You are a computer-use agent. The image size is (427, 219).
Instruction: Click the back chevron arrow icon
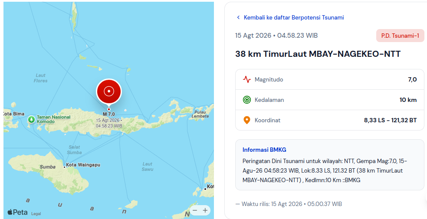(238, 17)
